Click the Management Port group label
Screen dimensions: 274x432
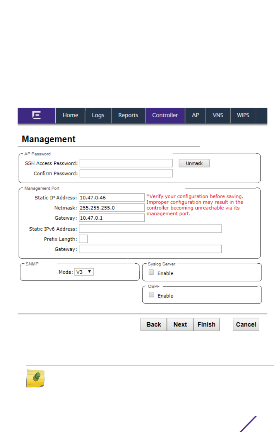point(42,188)
